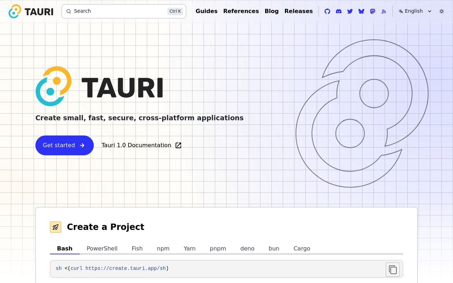The width and height of the screenshot is (453, 283).
Task: Click inside the Search input field
Action: click(117, 11)
